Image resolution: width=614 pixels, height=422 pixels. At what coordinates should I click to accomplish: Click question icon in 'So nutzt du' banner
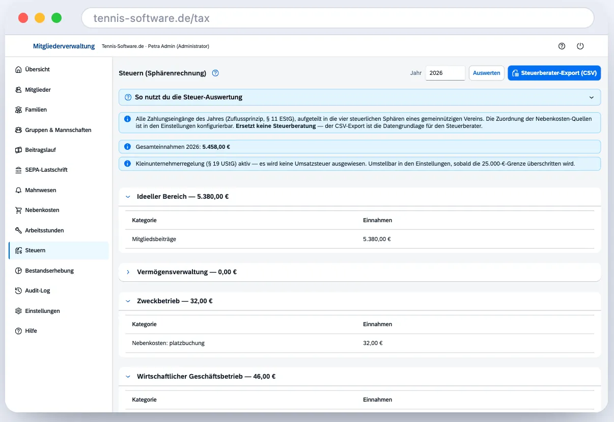128,97
